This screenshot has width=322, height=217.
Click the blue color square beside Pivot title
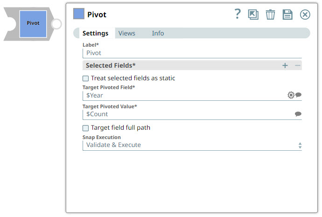coord(79,14)
